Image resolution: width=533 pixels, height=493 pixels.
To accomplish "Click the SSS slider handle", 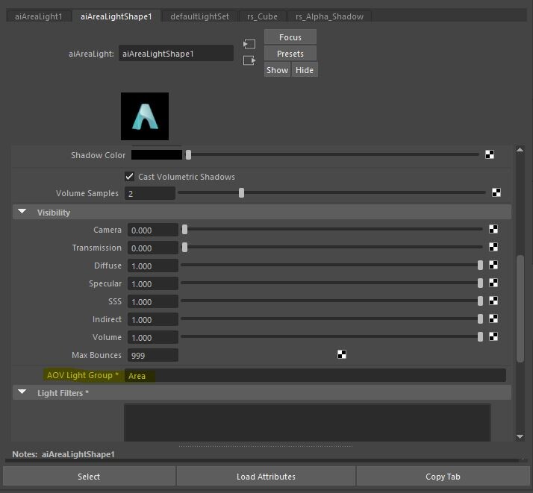I will pos(480,301).
